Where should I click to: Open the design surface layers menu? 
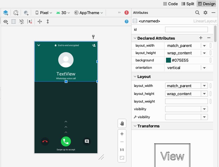[x=6, y=13]
